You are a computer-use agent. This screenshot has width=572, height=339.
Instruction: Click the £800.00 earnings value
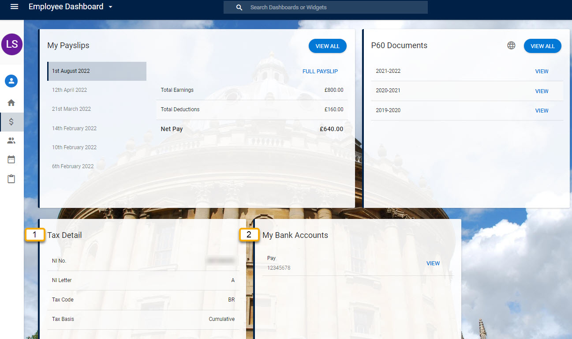click(334, 90)
